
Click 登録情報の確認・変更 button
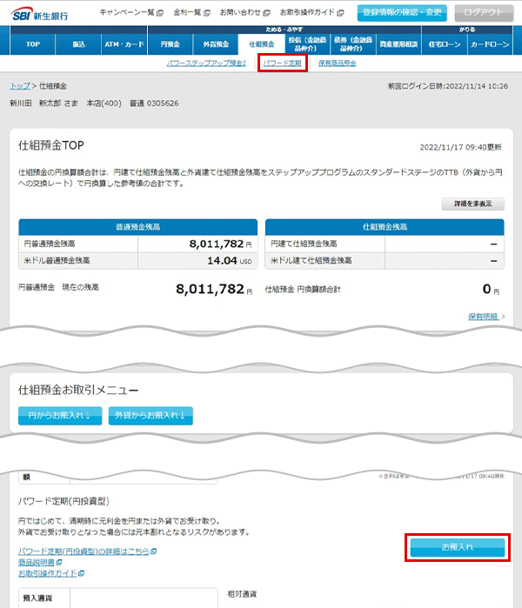click(x=403, y=13)
